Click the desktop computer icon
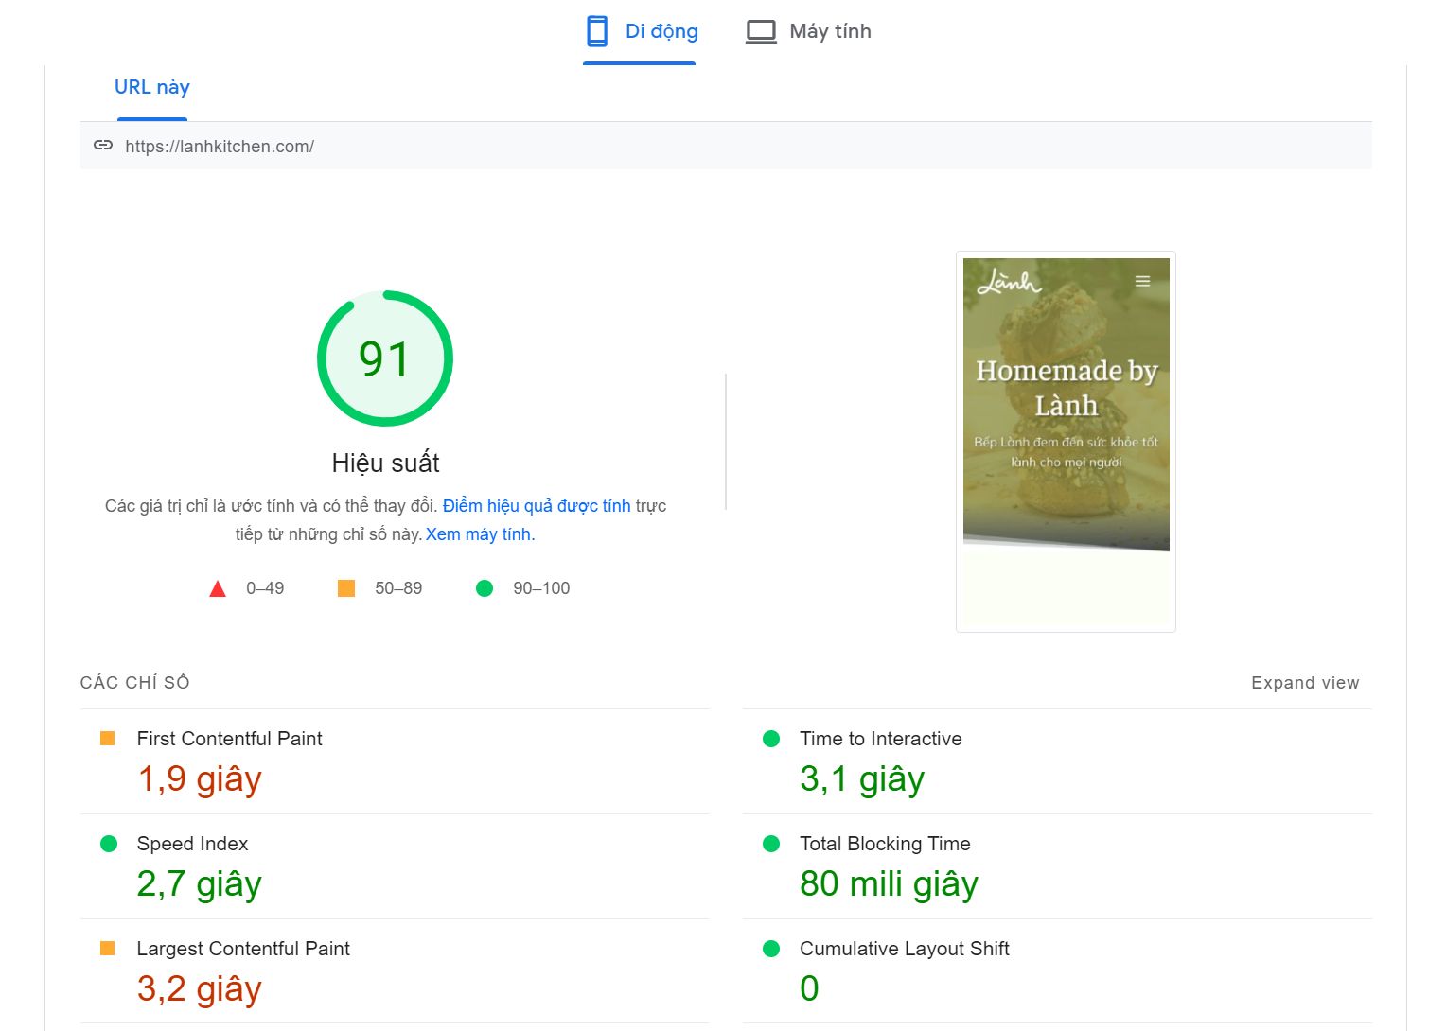1446x1031 pixels. pyautogui.click(x=761, y=31)
